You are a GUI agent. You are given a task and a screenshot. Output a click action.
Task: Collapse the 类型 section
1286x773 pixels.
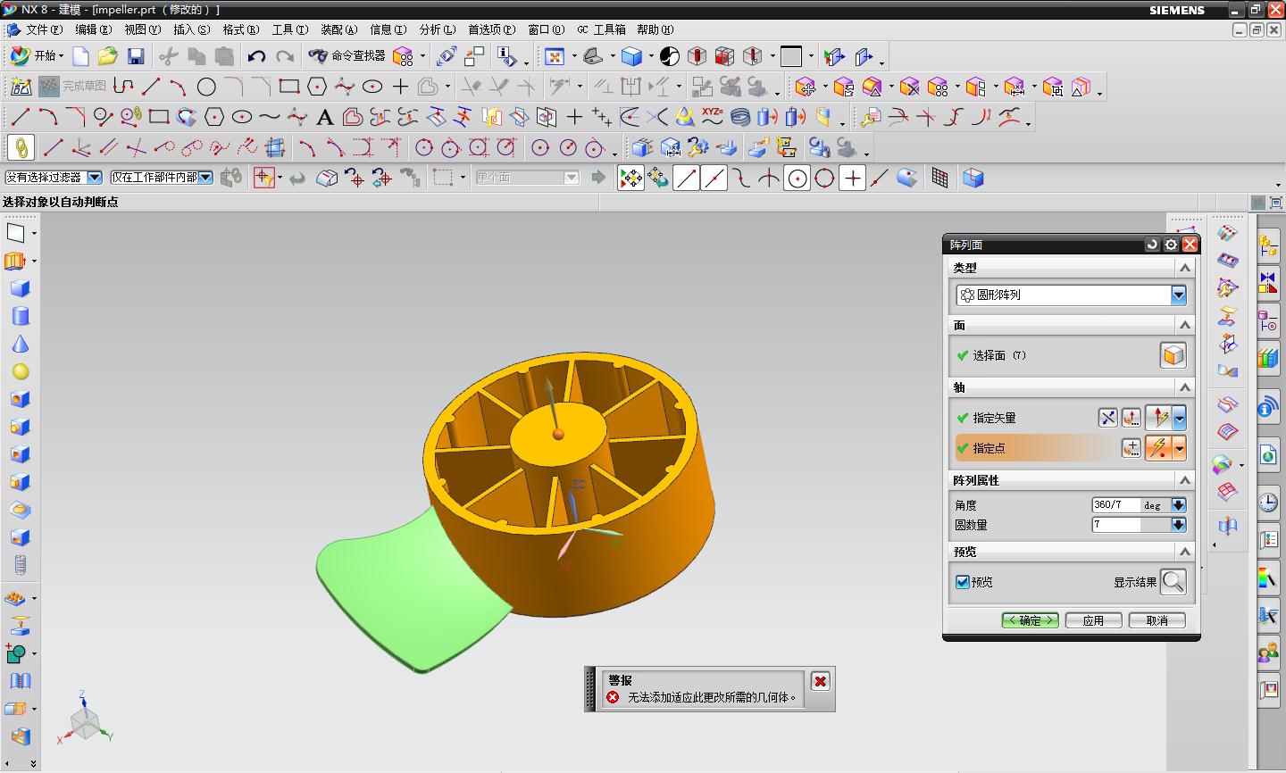pyautogui.click(x=1185, y=268)
